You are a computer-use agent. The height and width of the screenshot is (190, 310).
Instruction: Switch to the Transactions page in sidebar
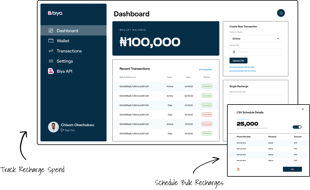(69, 51)
